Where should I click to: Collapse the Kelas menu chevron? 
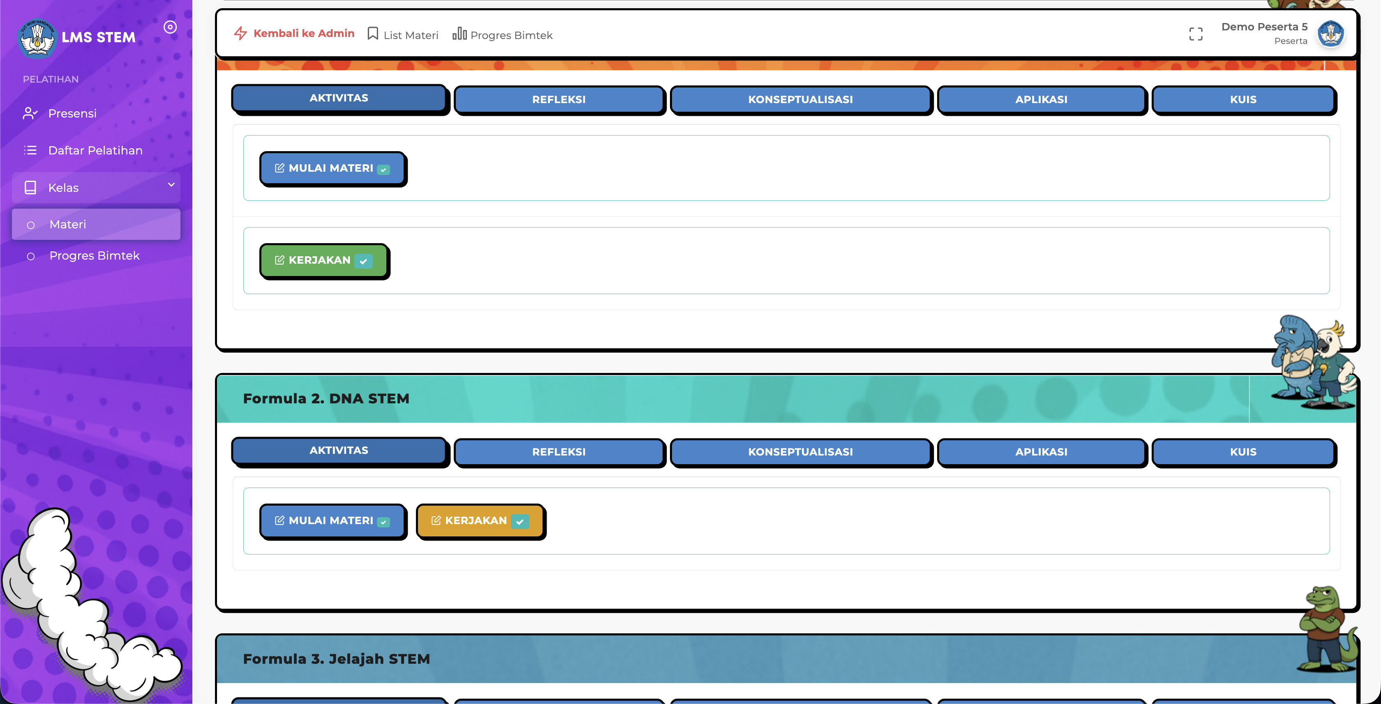(171, 185)
